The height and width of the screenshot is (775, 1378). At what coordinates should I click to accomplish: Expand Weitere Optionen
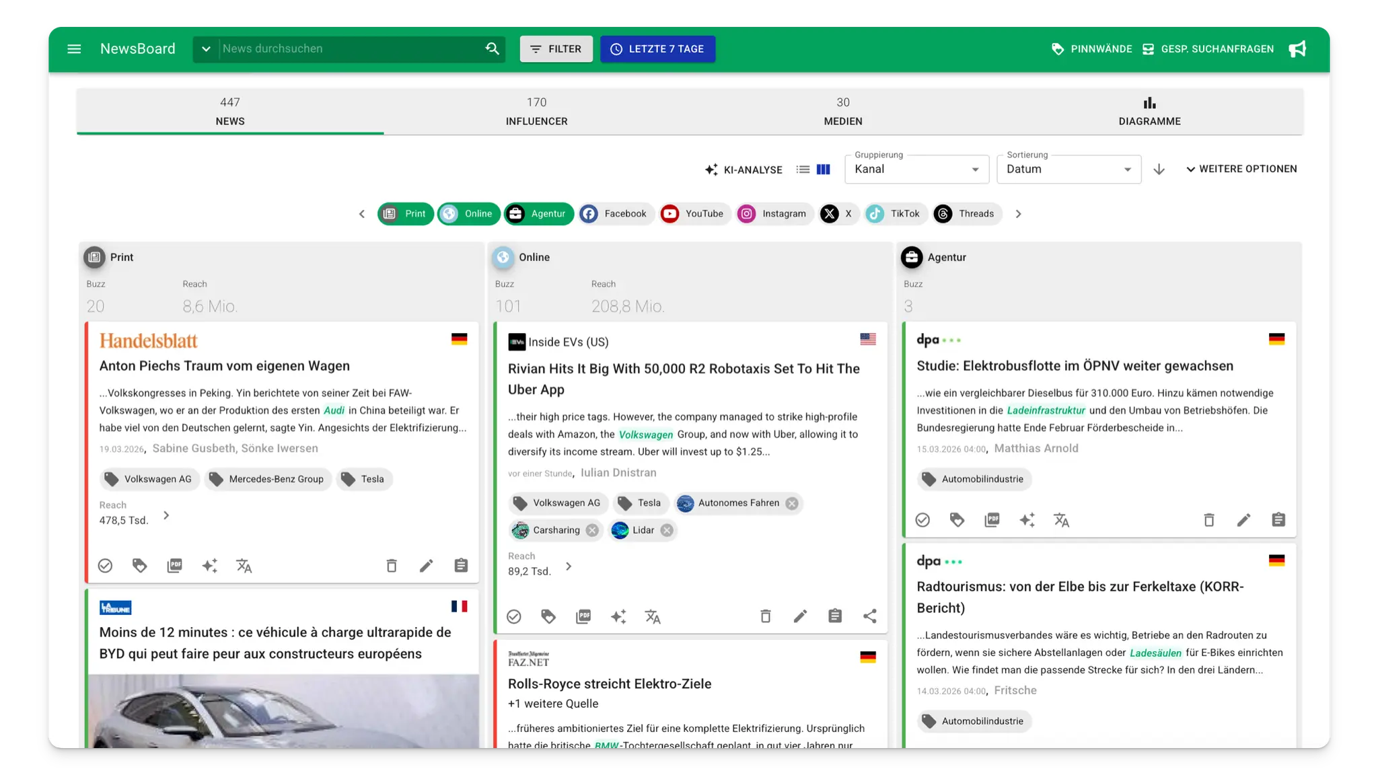[x=1241, y=169]
